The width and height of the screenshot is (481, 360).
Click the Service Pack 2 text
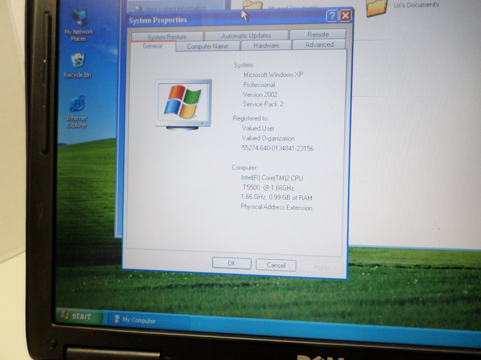[263, 104]
